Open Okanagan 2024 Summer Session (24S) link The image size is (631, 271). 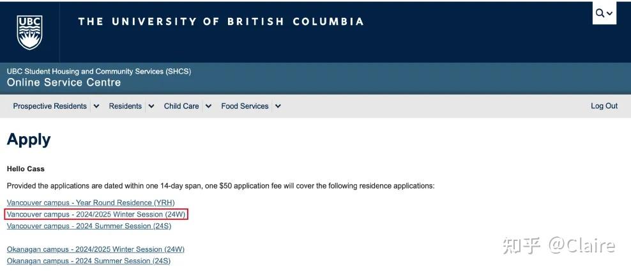[x=88, y=261]
